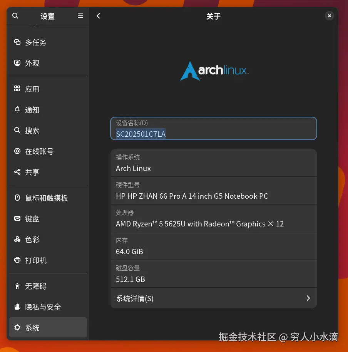
Task: Click the HP ZHAN 66 Pro hardware model text
Action: tap(192, 196)
